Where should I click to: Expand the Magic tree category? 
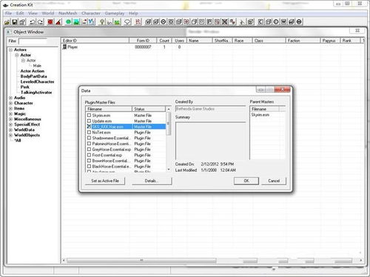tap(10, 114)
